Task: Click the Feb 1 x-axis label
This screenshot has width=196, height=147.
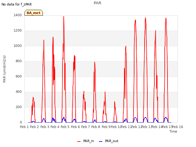Action: pyautogui.click(x=24, y=127)
